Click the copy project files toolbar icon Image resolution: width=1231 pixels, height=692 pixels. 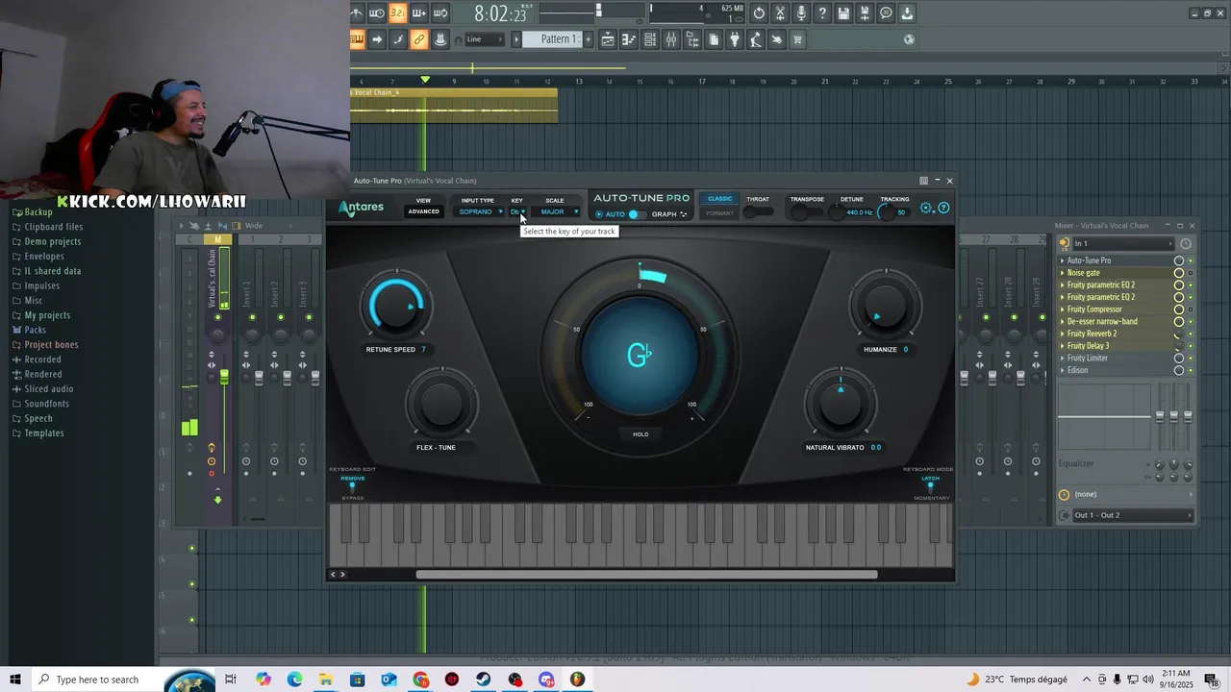point(713,39)
